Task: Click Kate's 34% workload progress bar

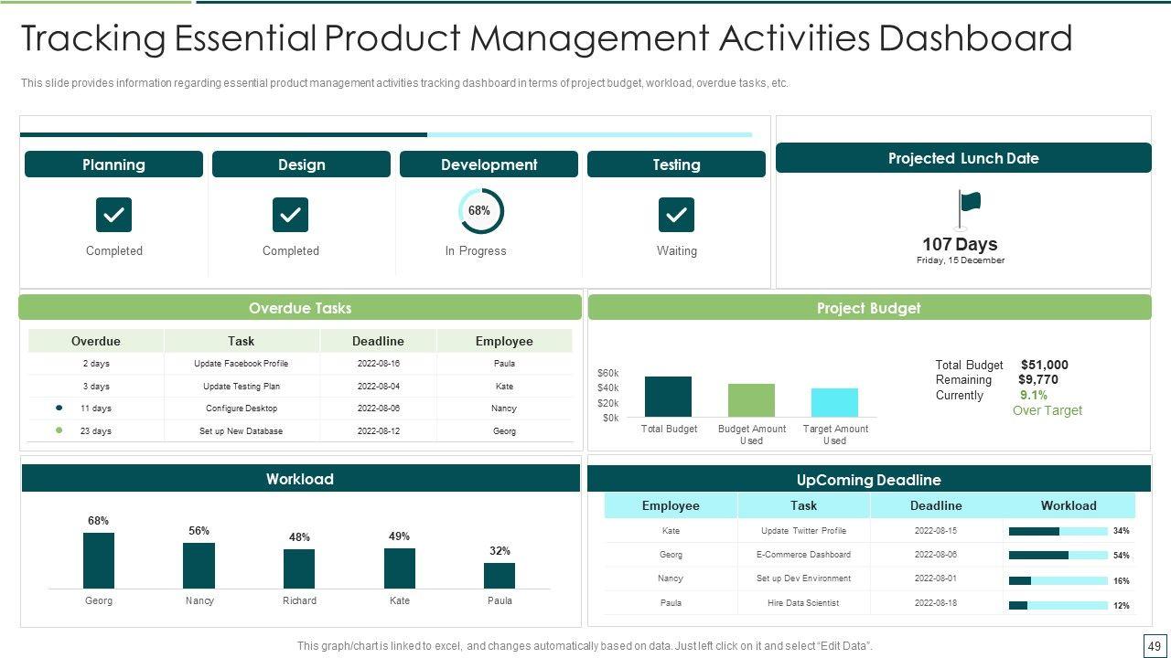Action: pyautogui.click(x=1058, y=531)
